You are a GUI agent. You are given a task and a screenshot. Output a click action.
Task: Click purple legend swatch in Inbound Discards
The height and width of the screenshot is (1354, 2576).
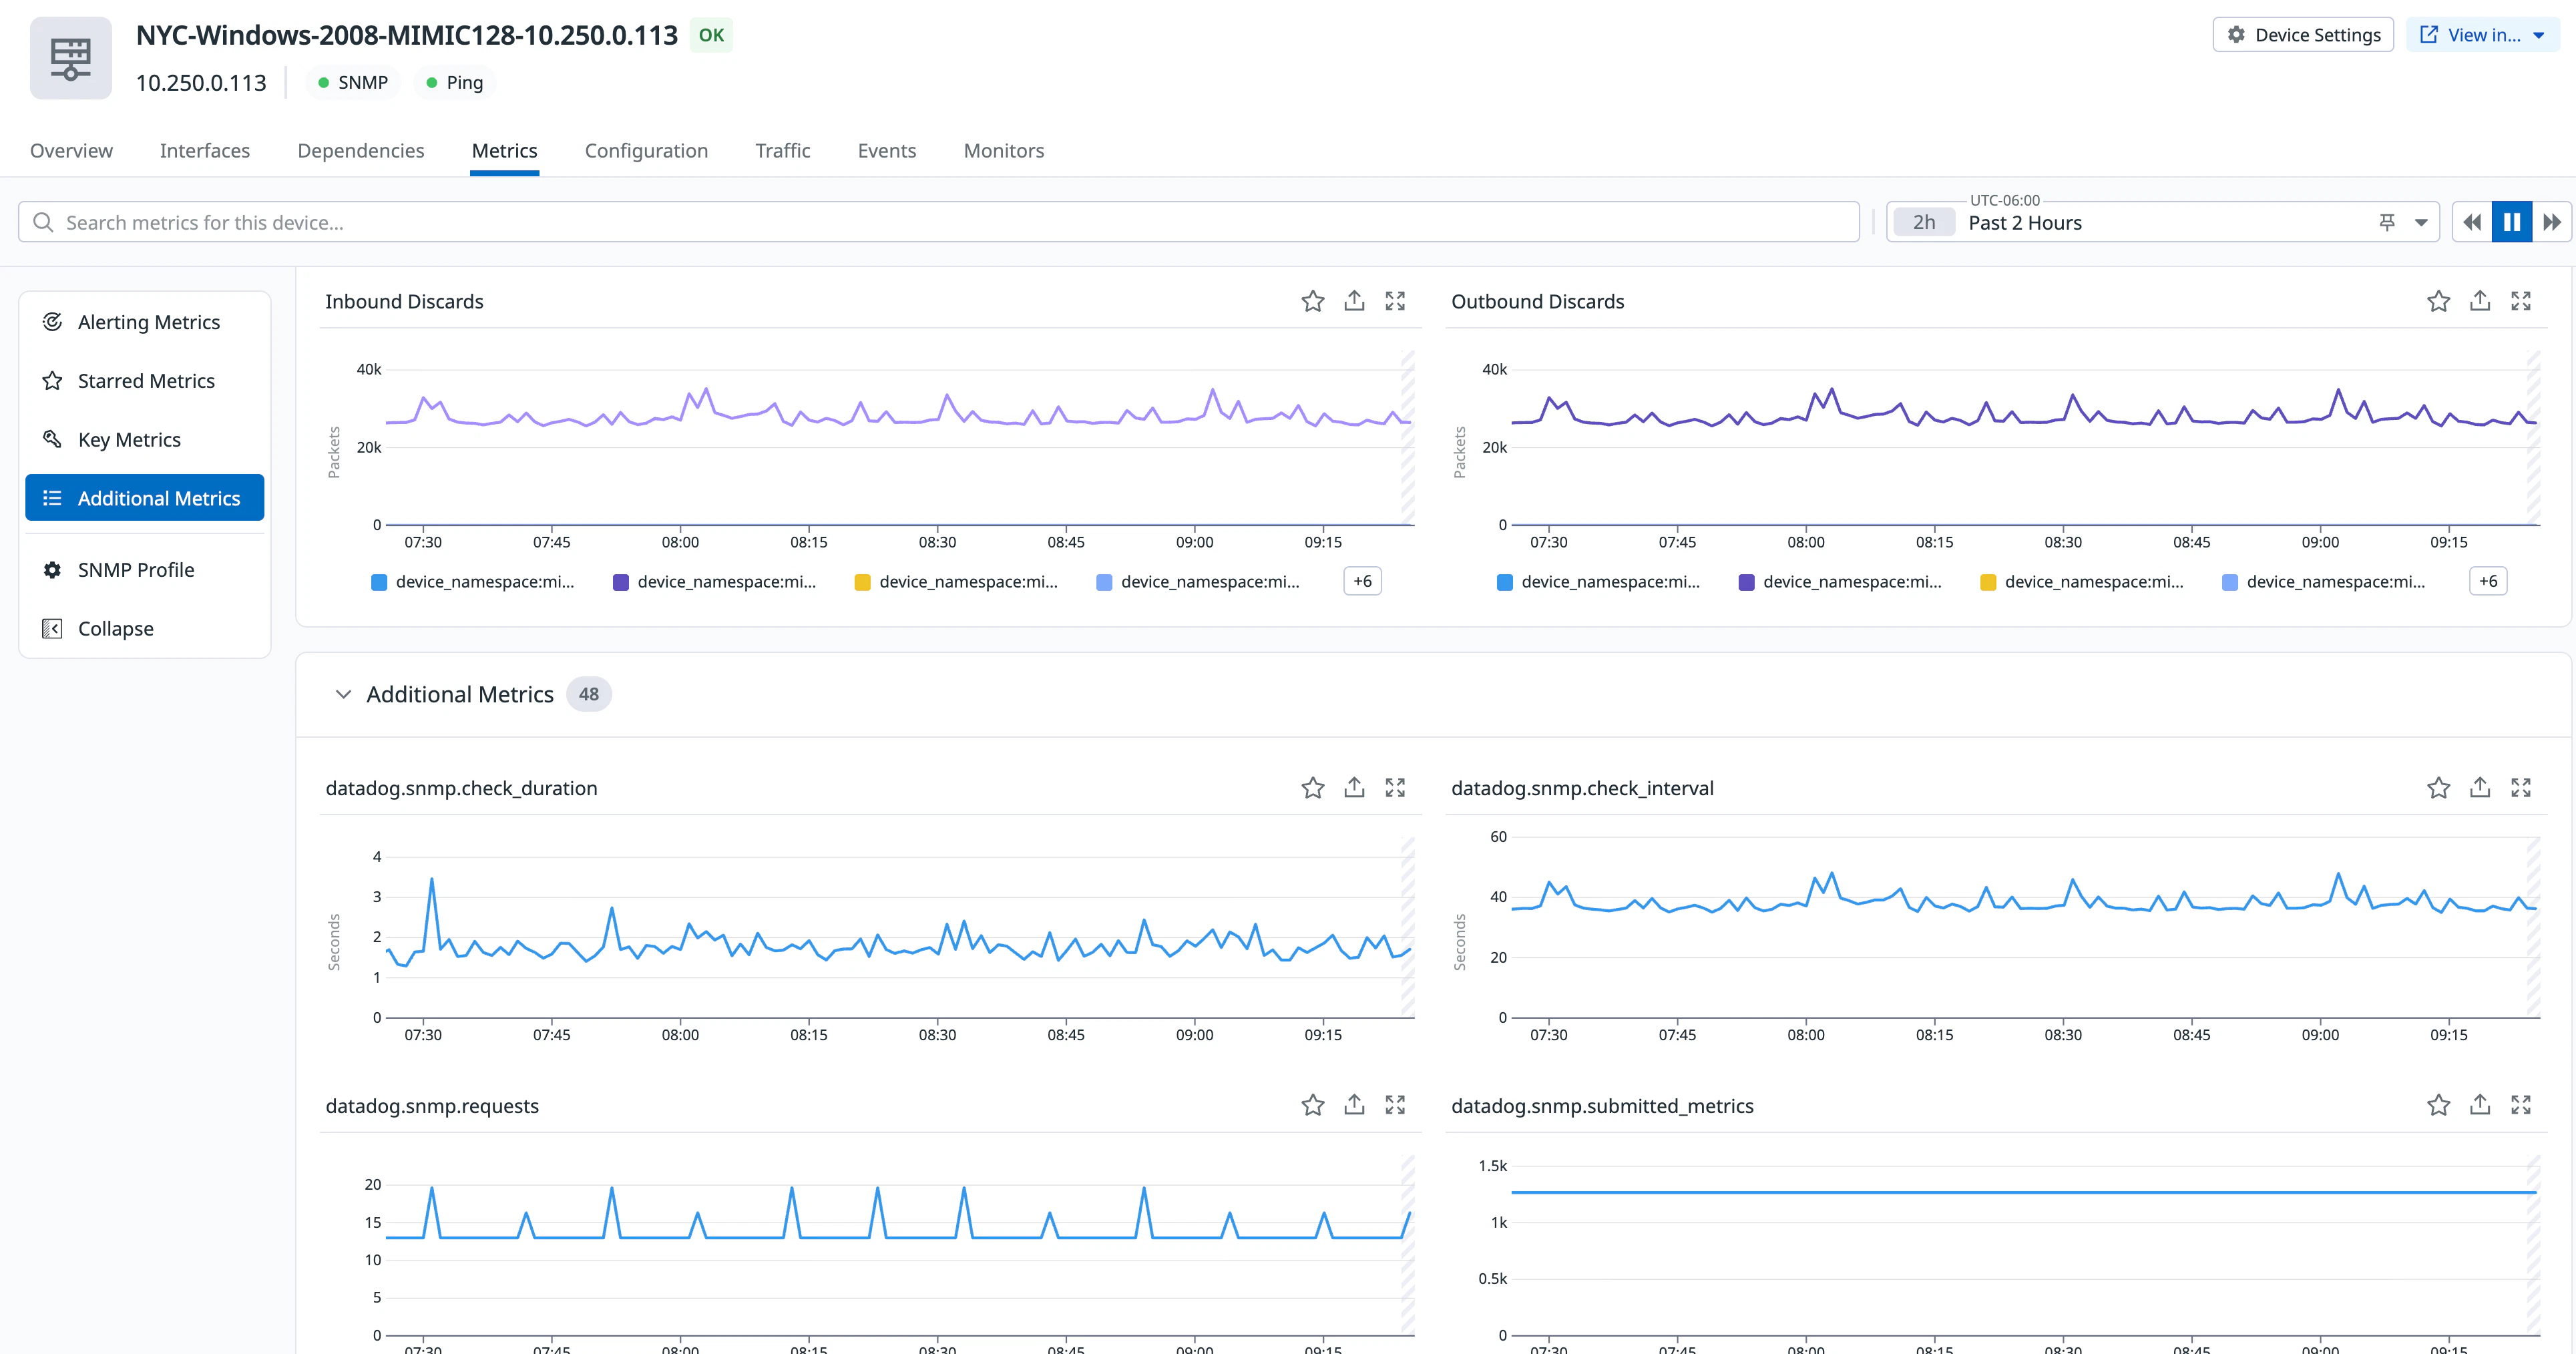point(621,582)
